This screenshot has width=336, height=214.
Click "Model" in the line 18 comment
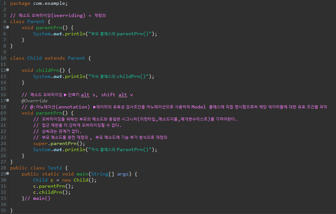click(x=198, y=107)
